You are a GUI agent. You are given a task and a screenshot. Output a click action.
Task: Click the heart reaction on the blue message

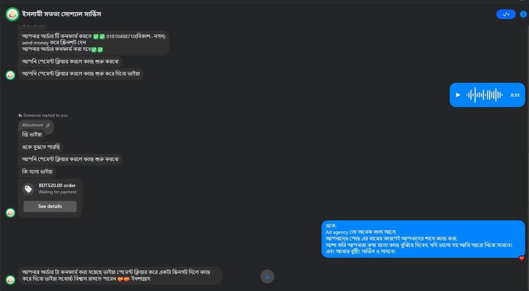522,258
